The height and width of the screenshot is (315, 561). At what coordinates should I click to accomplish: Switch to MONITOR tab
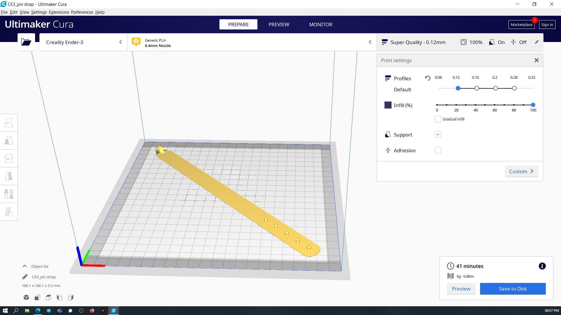(x=321, y=24)
